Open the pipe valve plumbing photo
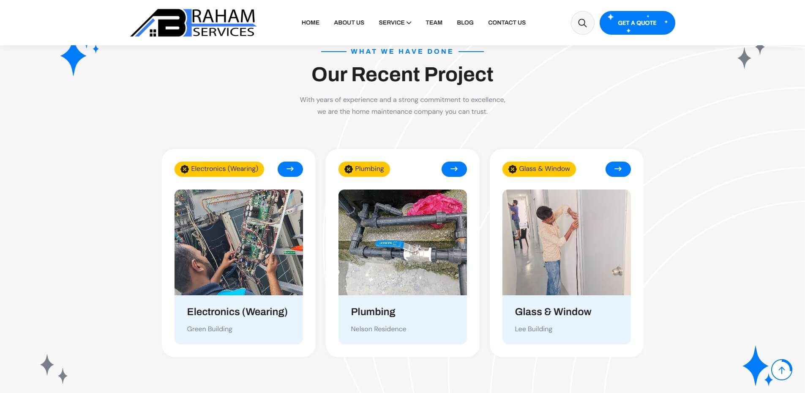 [403, 242]
